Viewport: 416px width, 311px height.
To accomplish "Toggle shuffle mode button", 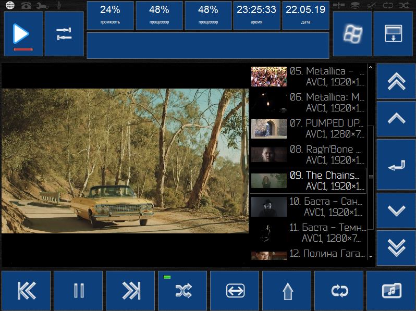I will 182,291.
